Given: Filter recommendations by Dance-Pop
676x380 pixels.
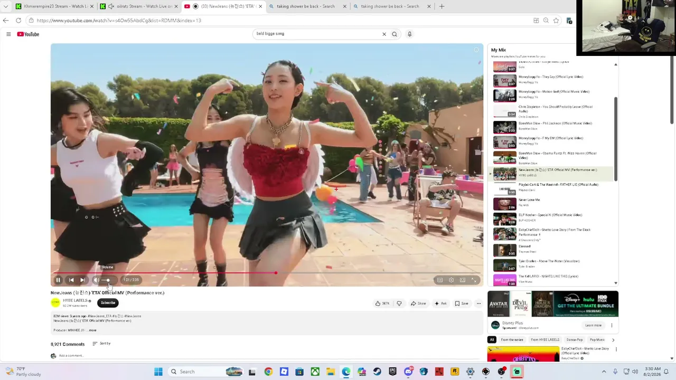Looking at the screenshot, I should click(575, 340).
